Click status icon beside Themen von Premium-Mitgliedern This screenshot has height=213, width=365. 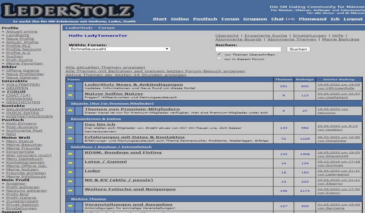[70, 111]
